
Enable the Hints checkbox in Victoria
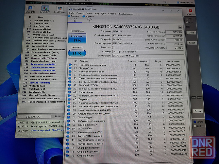[x=195, y=126]
